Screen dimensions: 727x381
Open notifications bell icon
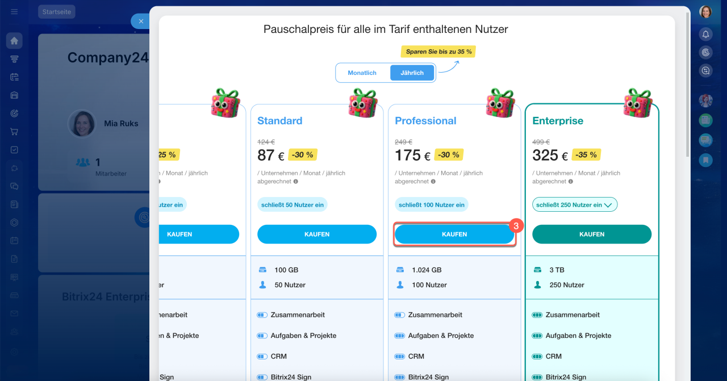coord(705,34)
